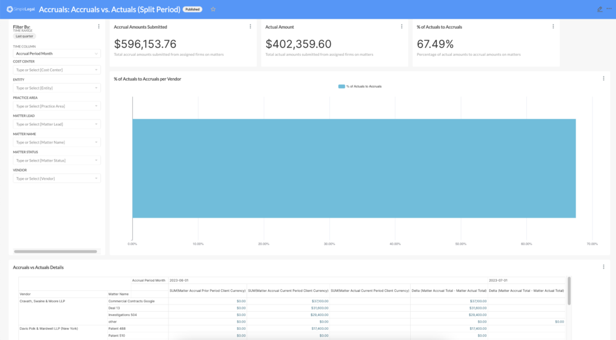Open the dashboard ellipsis menu in header

[609, 9]
